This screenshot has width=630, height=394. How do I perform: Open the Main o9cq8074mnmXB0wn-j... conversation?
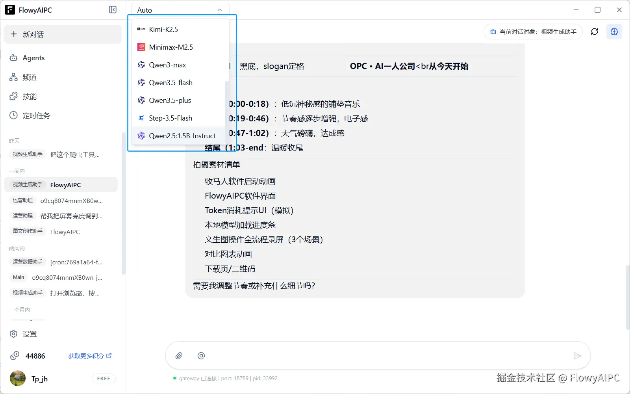pos(61,277)
